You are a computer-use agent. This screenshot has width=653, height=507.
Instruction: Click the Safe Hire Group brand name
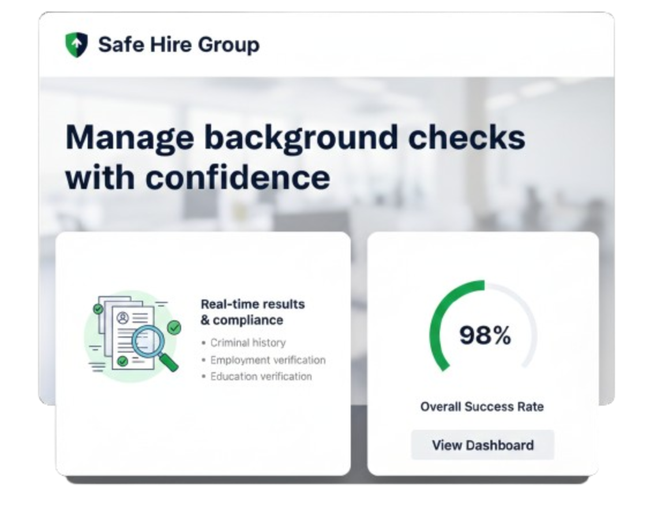tap(179, 44)
